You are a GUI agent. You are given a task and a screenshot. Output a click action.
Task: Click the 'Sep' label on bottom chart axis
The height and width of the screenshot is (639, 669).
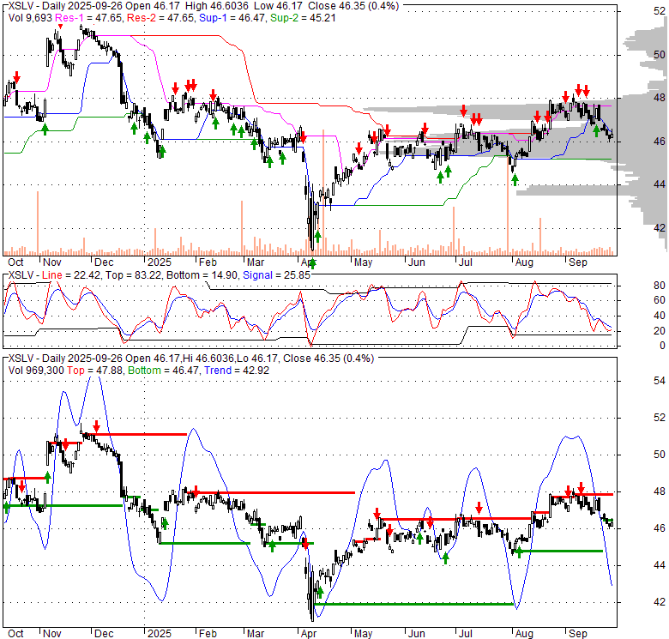point(578,634)
